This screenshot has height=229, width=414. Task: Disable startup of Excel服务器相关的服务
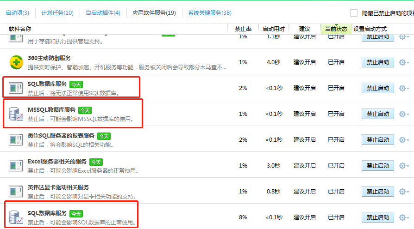[x=378, y=166]
